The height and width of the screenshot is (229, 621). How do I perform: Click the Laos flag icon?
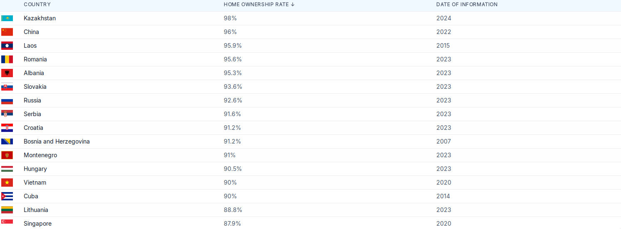coord(7,46)
